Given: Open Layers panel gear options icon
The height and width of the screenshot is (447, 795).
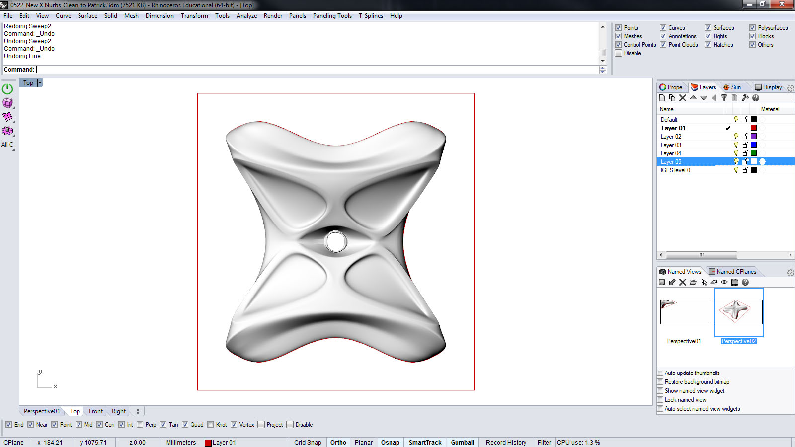Looking at the screenshot, I should click(790, 88).
